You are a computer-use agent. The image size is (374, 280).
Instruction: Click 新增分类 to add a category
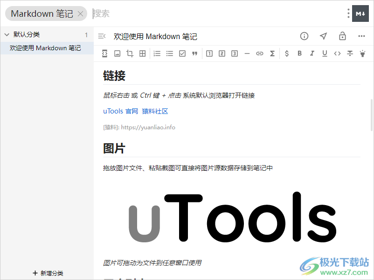pos(48,273)
